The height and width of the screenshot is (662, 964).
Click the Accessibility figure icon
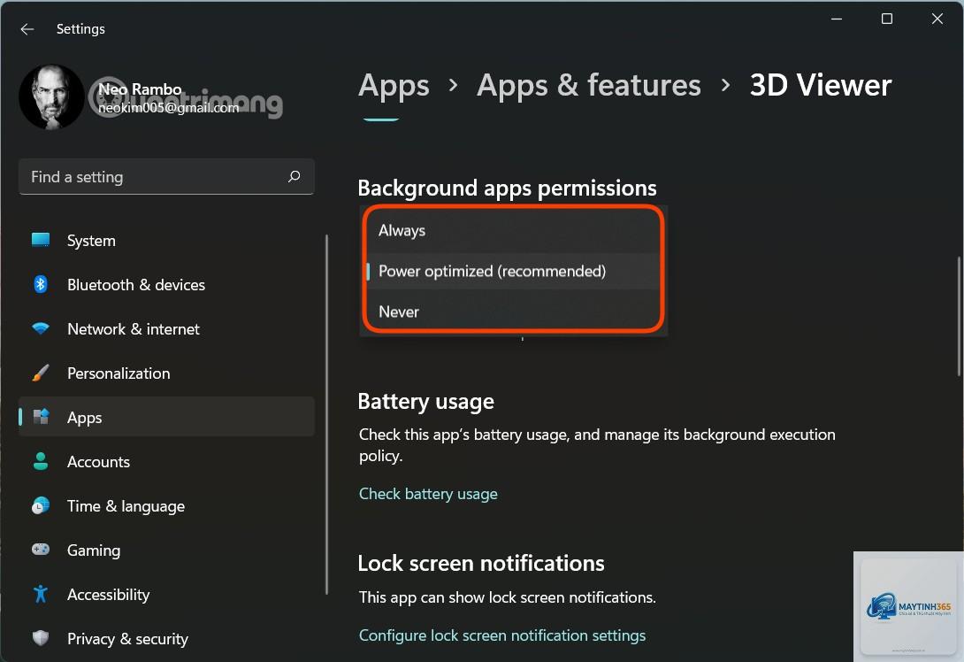coord(41,595)
